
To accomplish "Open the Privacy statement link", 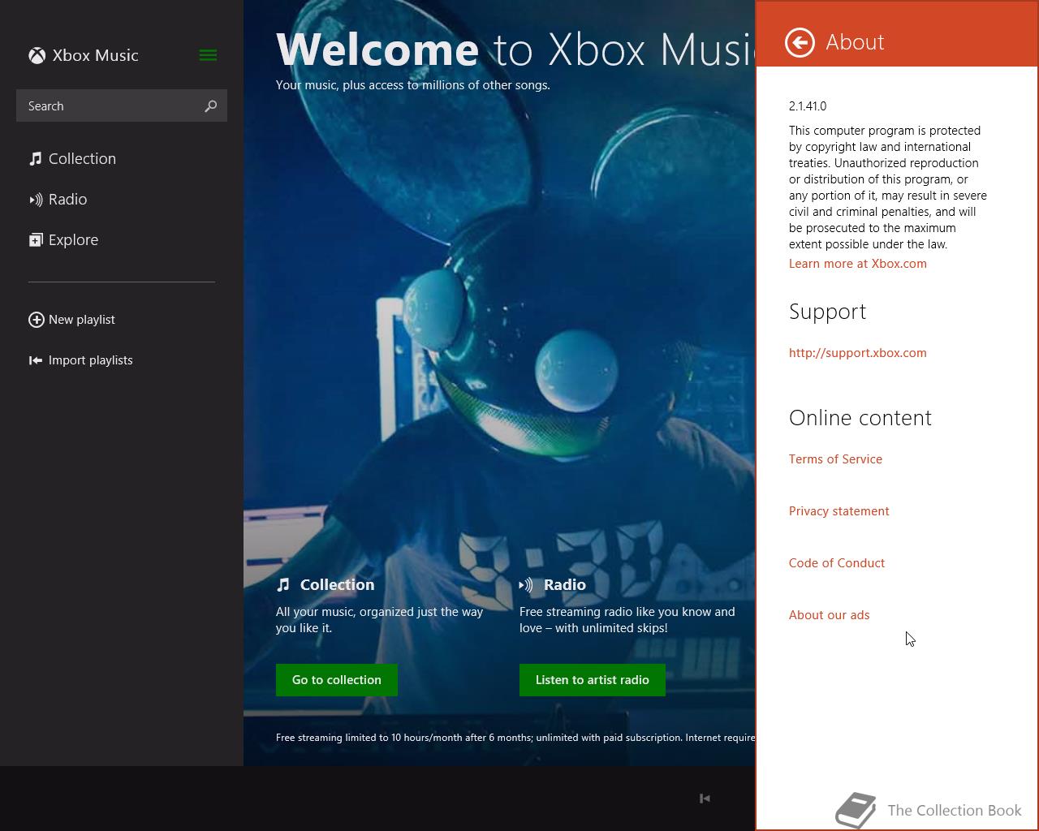I will 839,511.
